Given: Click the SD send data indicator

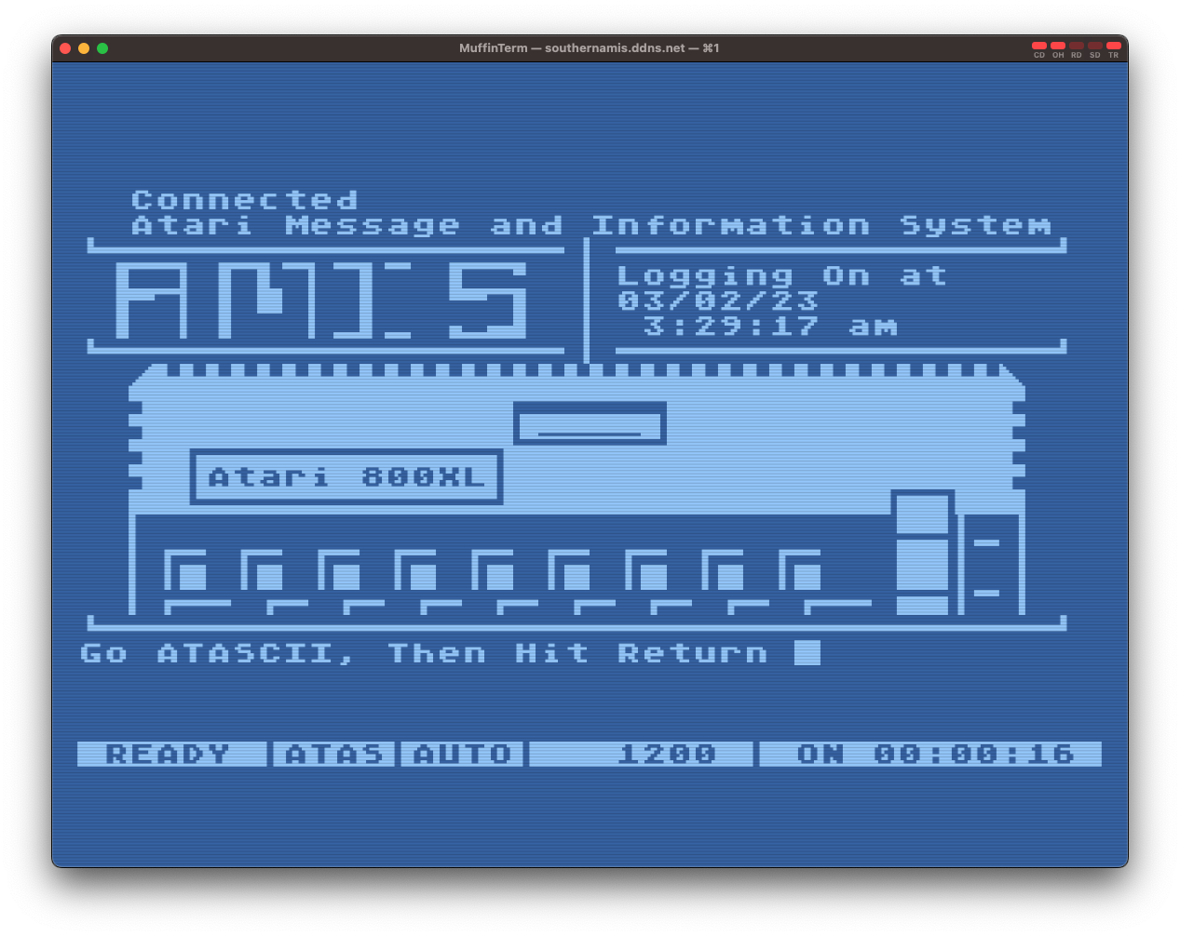Looking at the screenshot, I should 1095,46.
